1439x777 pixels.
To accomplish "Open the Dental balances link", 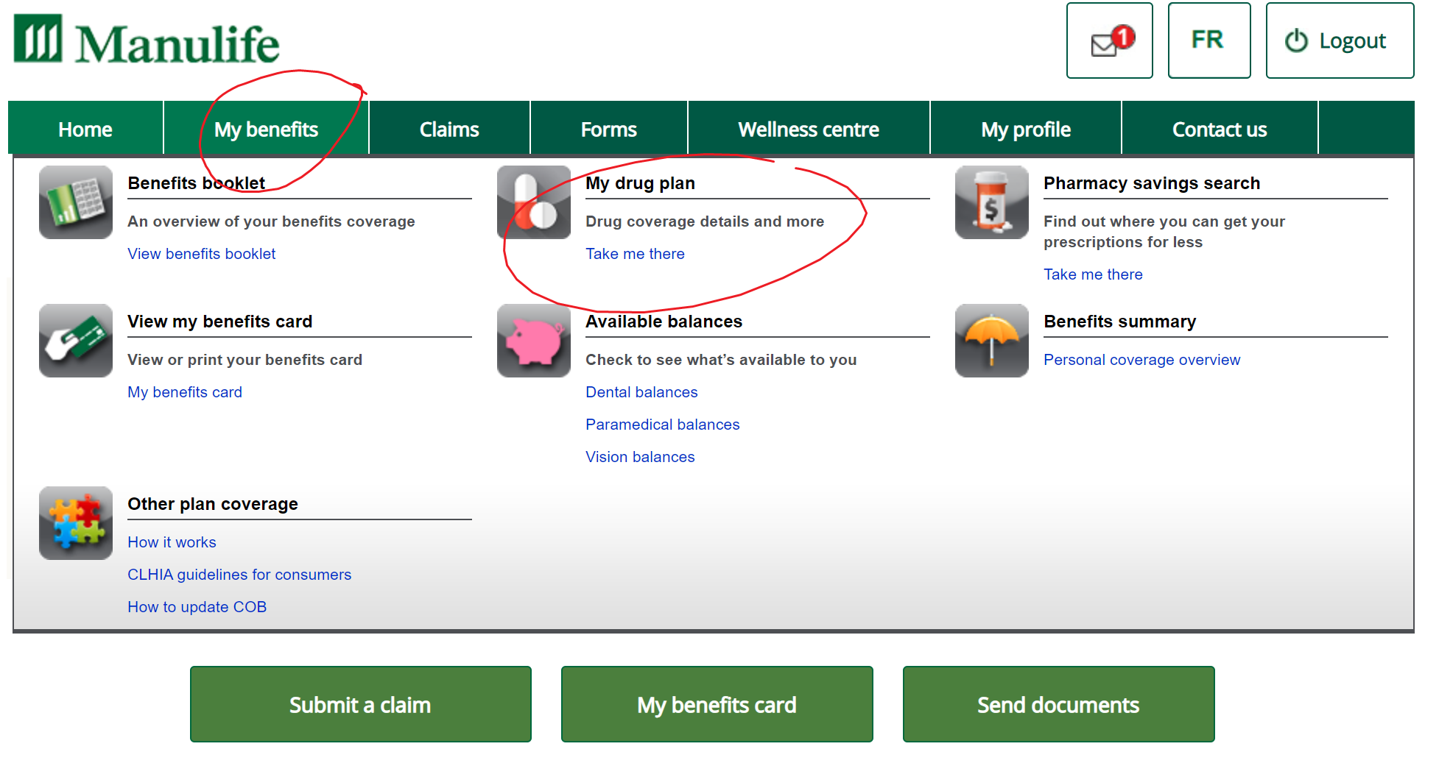I will pyautogui.click(x=641, y=392).
